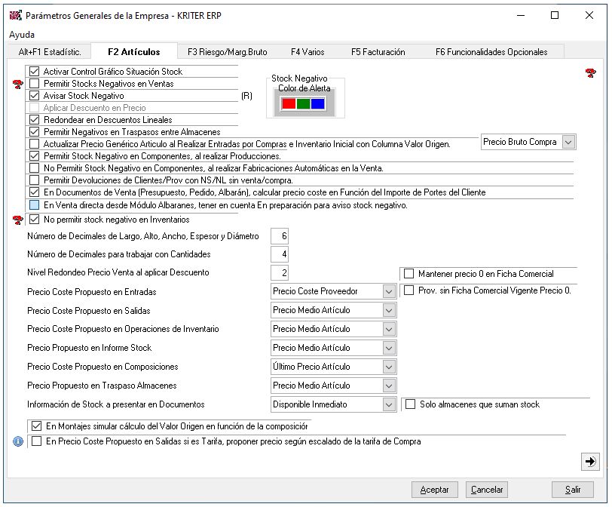Click the KRITER ERP app icon in title bar
Screen dimensions: 612x507
click(15, 16)
